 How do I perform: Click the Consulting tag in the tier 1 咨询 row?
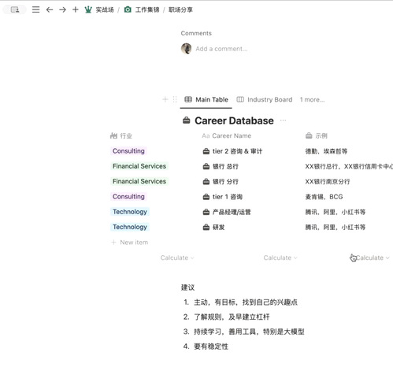tap(128, 197)
